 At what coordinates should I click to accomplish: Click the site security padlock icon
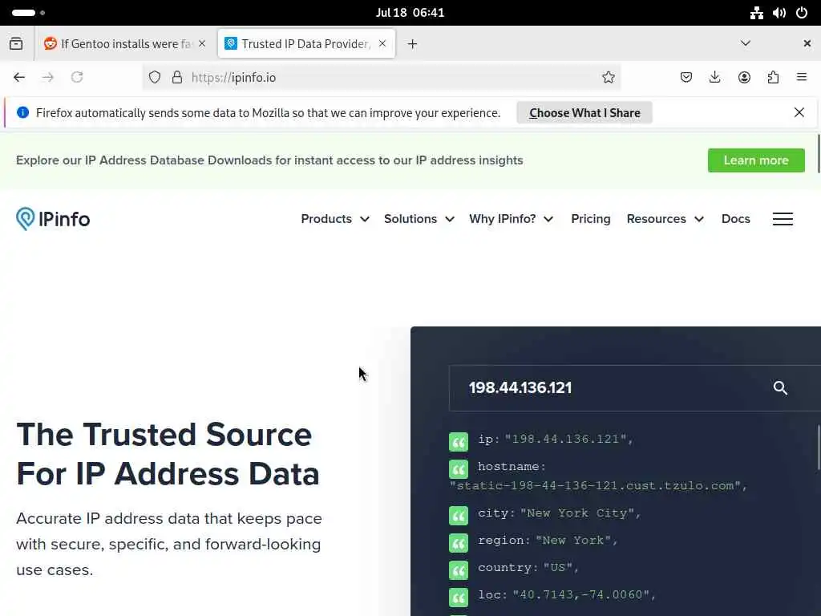177,78
